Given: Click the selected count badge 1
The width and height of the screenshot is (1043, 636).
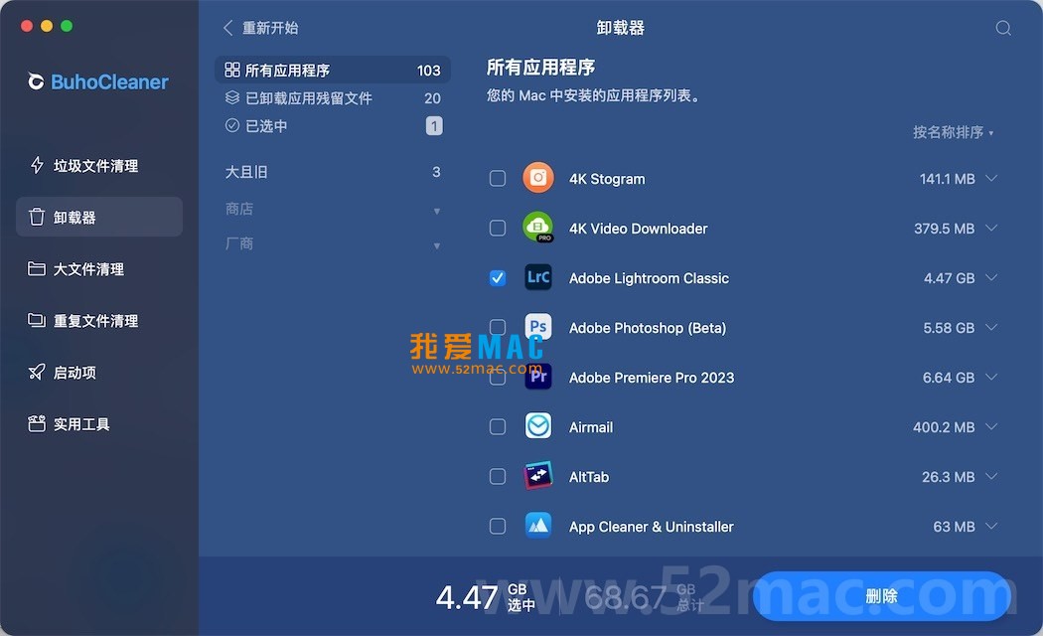Looking at the screenshot, I should click(x=434, y=126).
